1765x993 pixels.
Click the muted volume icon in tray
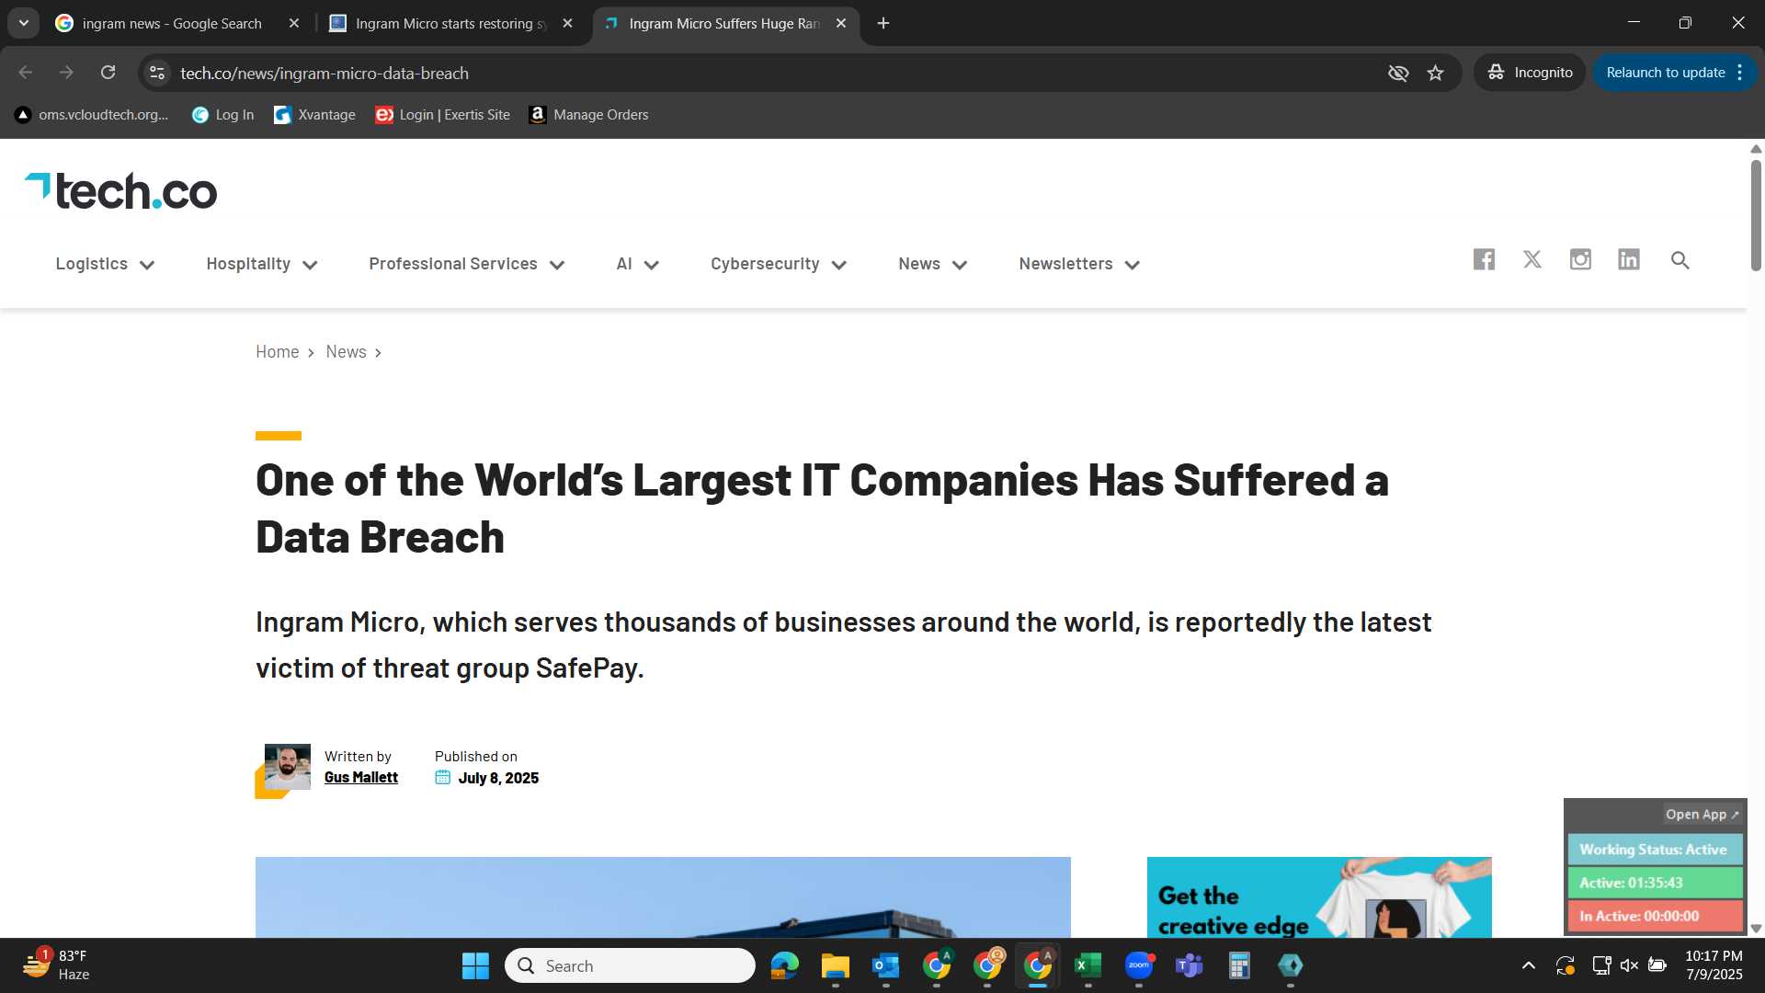[x=1629, y=965]
